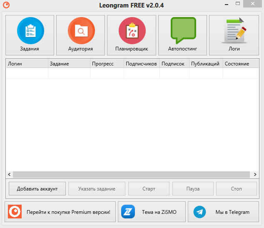This screenshot has width=264, height=228.
Task: Sort table by Публикаций column
Action: click(x=206, y=64)
